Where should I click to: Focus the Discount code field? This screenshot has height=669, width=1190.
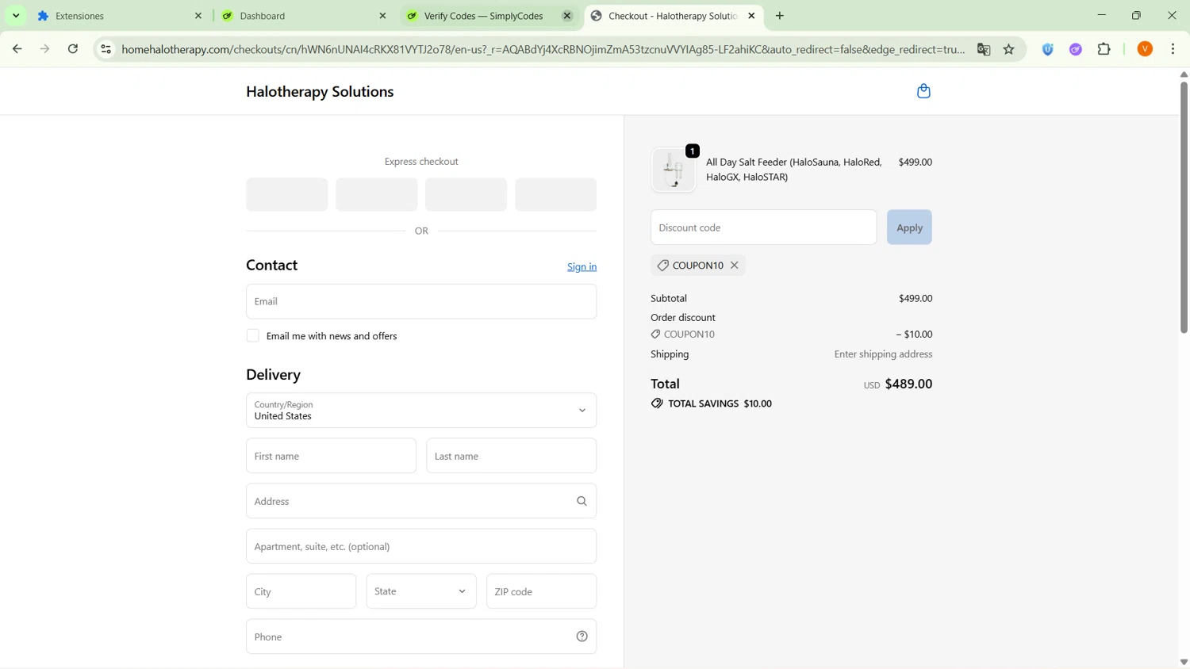pos(763,227)
